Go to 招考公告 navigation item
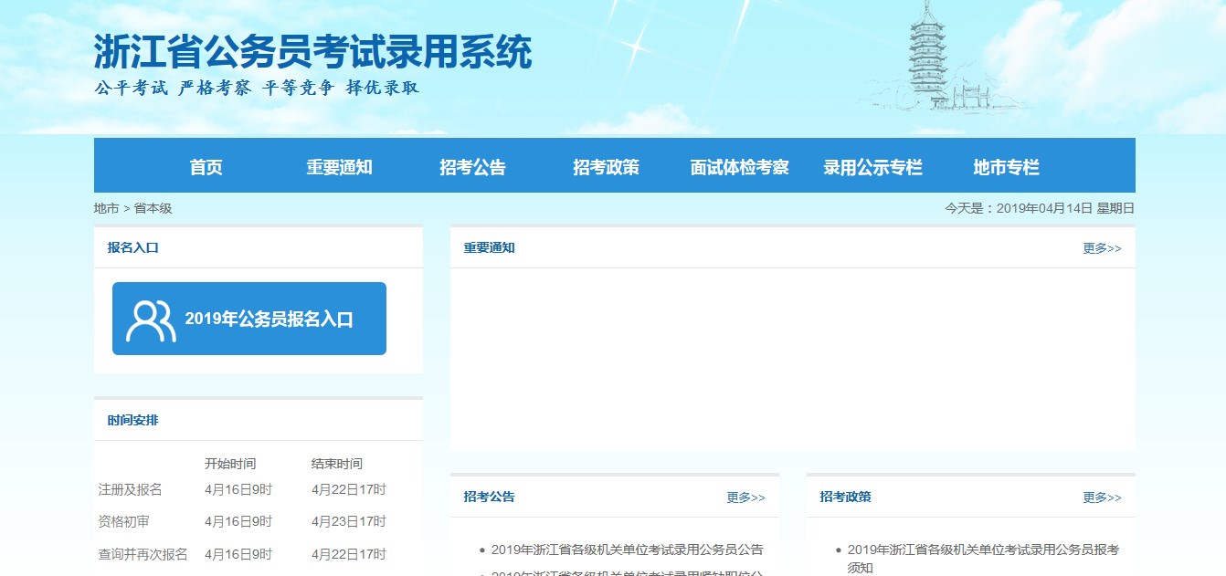The height and width of the screenshot is (576, 1226). (472, 167)
